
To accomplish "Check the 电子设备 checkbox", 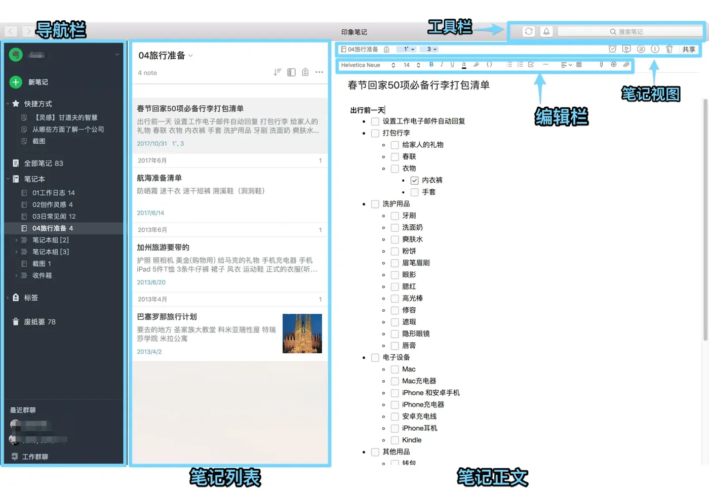I will click(375, 358).
